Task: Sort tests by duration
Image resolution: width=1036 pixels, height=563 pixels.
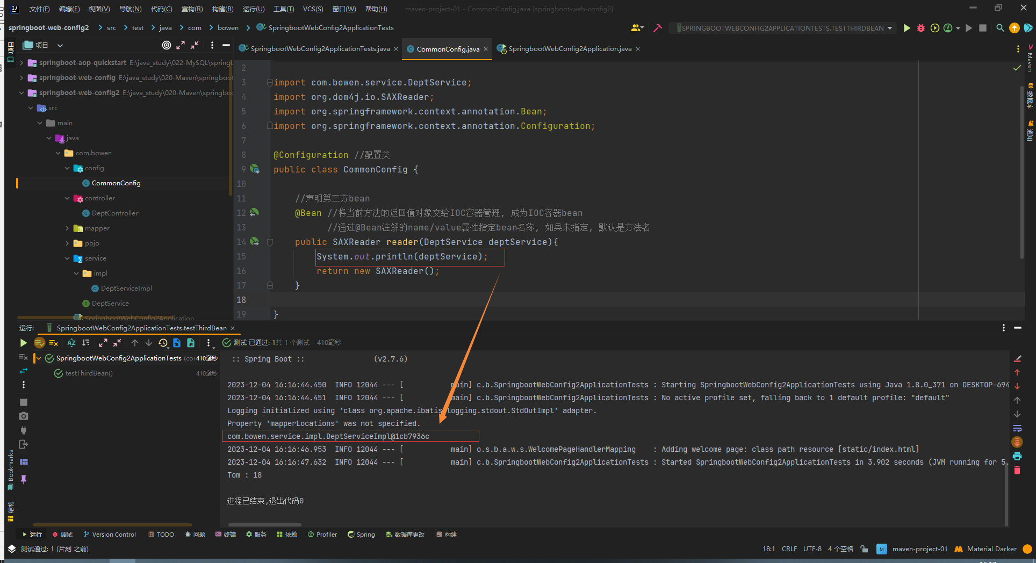Action: coord(85,343)
